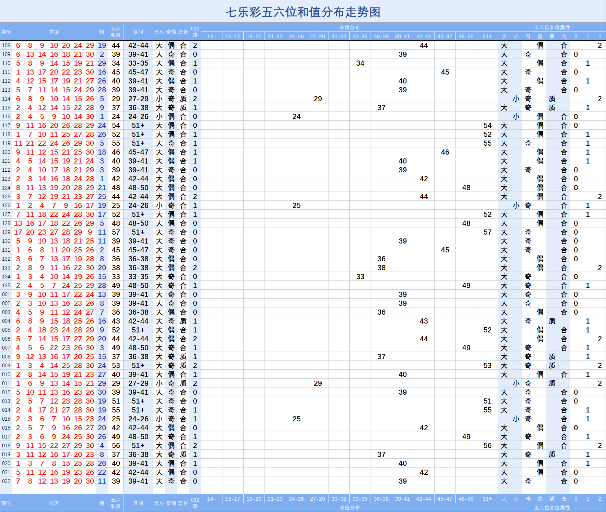Click the 45-47 column header in the bottom header
606x512 pixels.
pyautogui.click(x=445, y=499)
